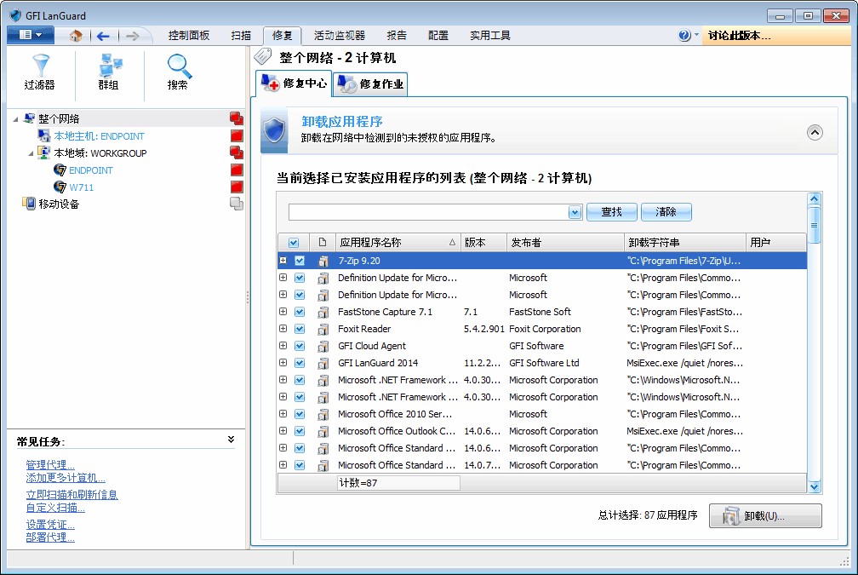Viewport: 858px width, 575px height.
Task: Click the application icon of 7-Zip 9.20 row
Action: pyautogui.click(x=323, y=262)
